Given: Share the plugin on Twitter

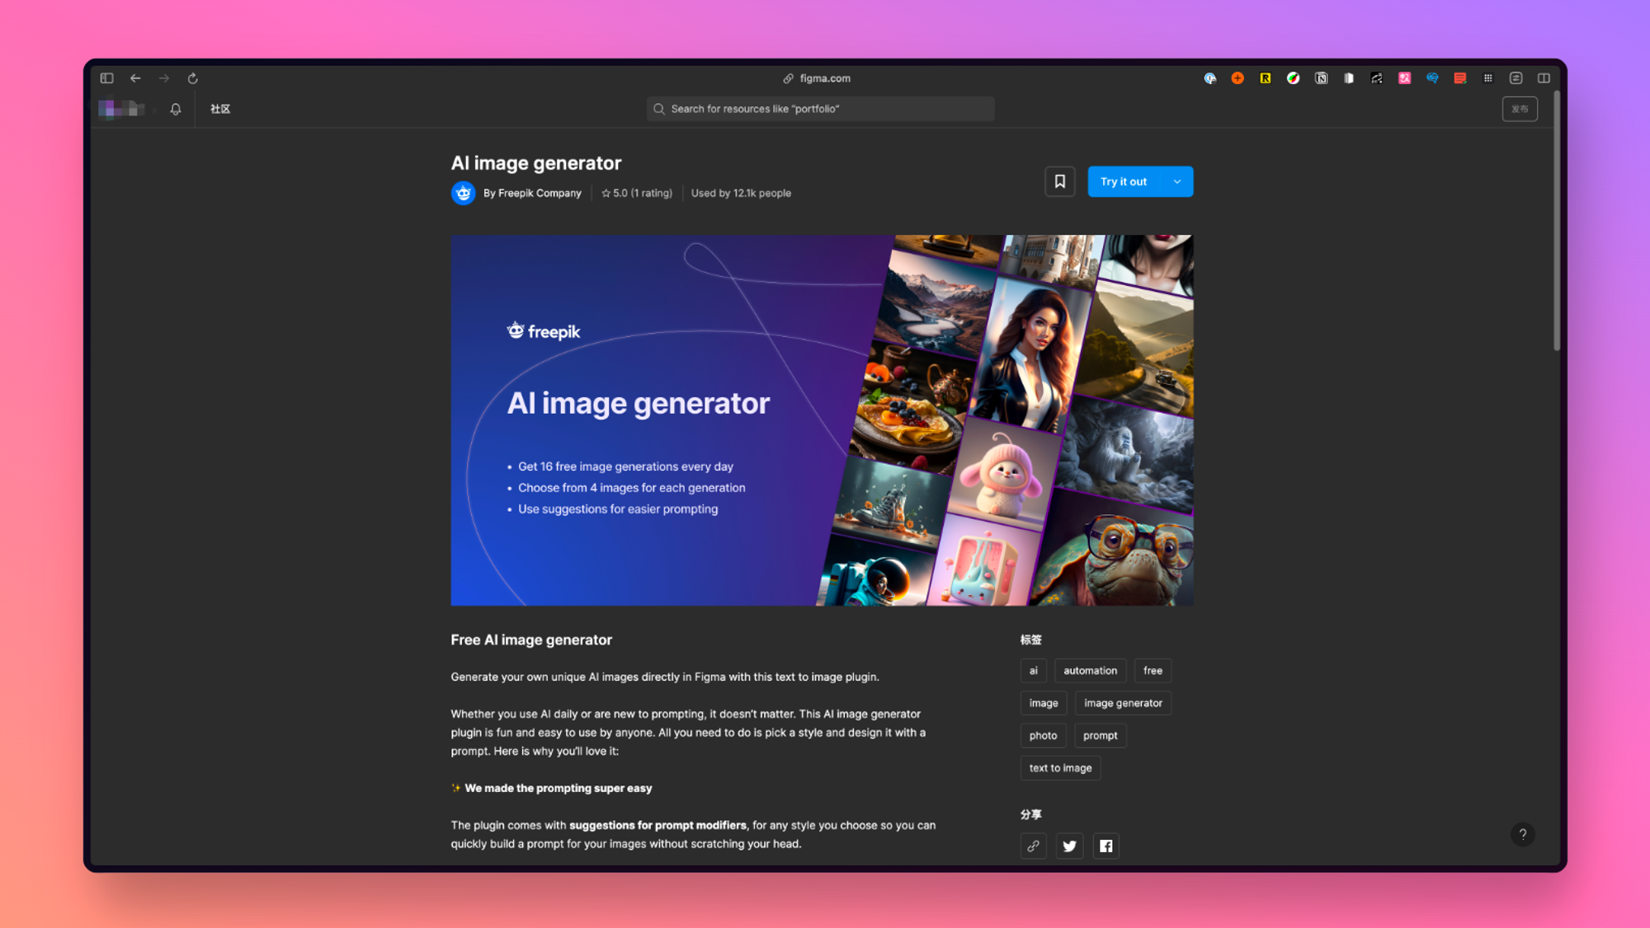Looking at the screenshot, I should (x=1070, y=846).
